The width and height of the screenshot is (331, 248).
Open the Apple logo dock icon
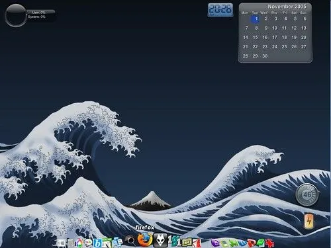(x=62, y=243)
